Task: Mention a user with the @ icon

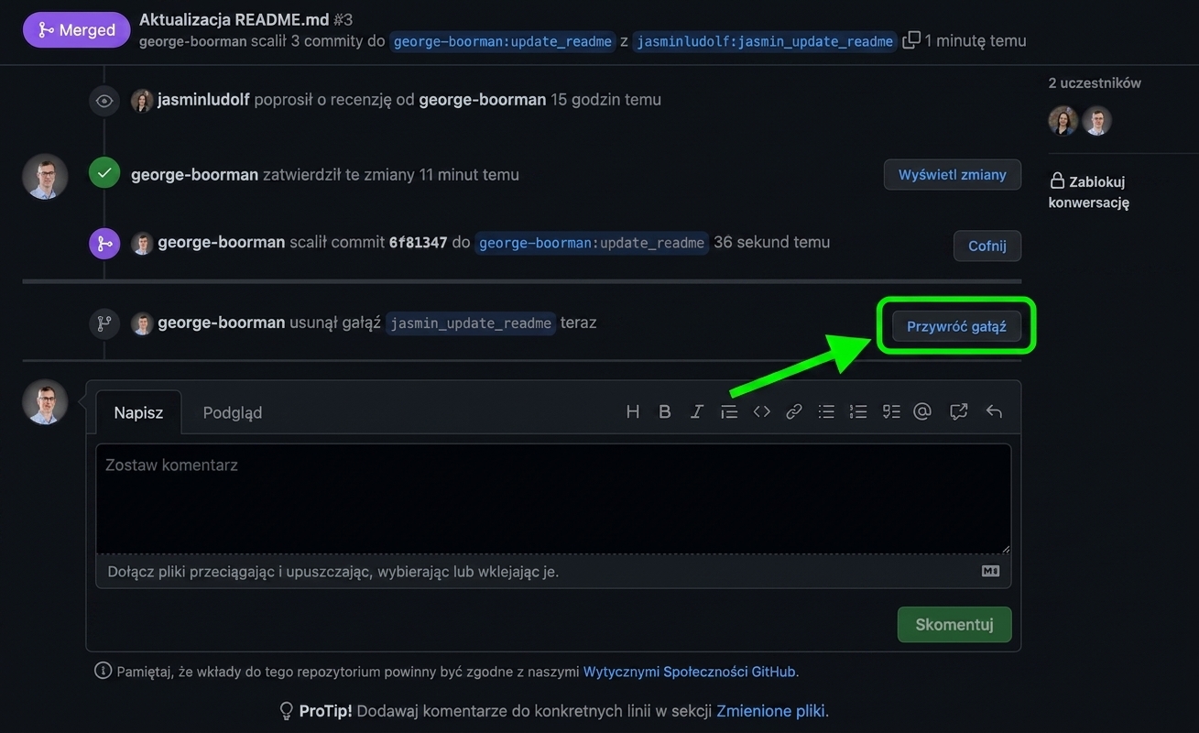Action: [922, 411]
